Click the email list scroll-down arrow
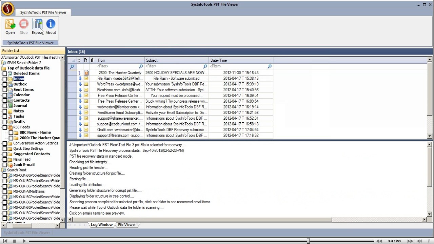 pos(430,136)
